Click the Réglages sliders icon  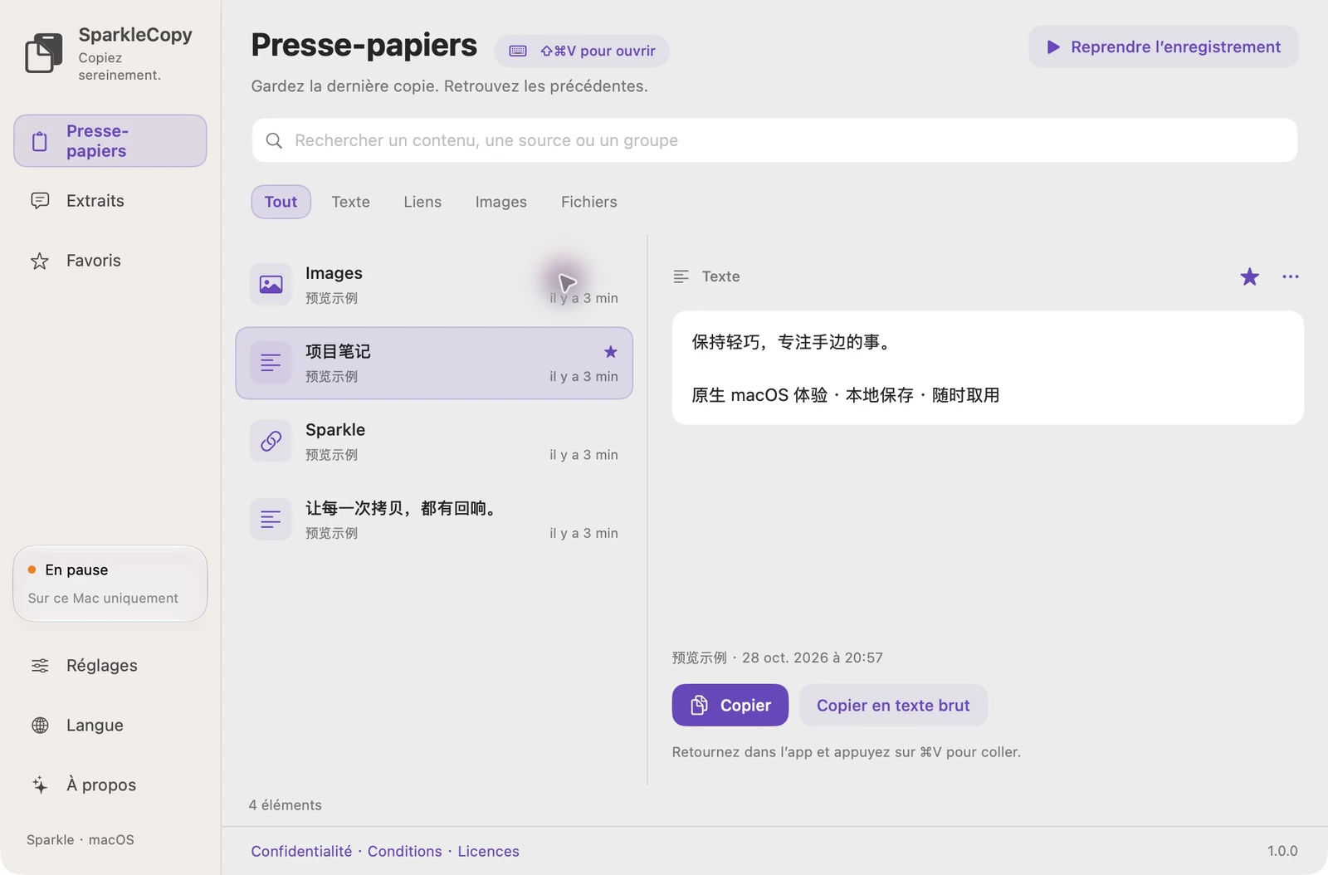pyautogui.click(x=40, y=666)
